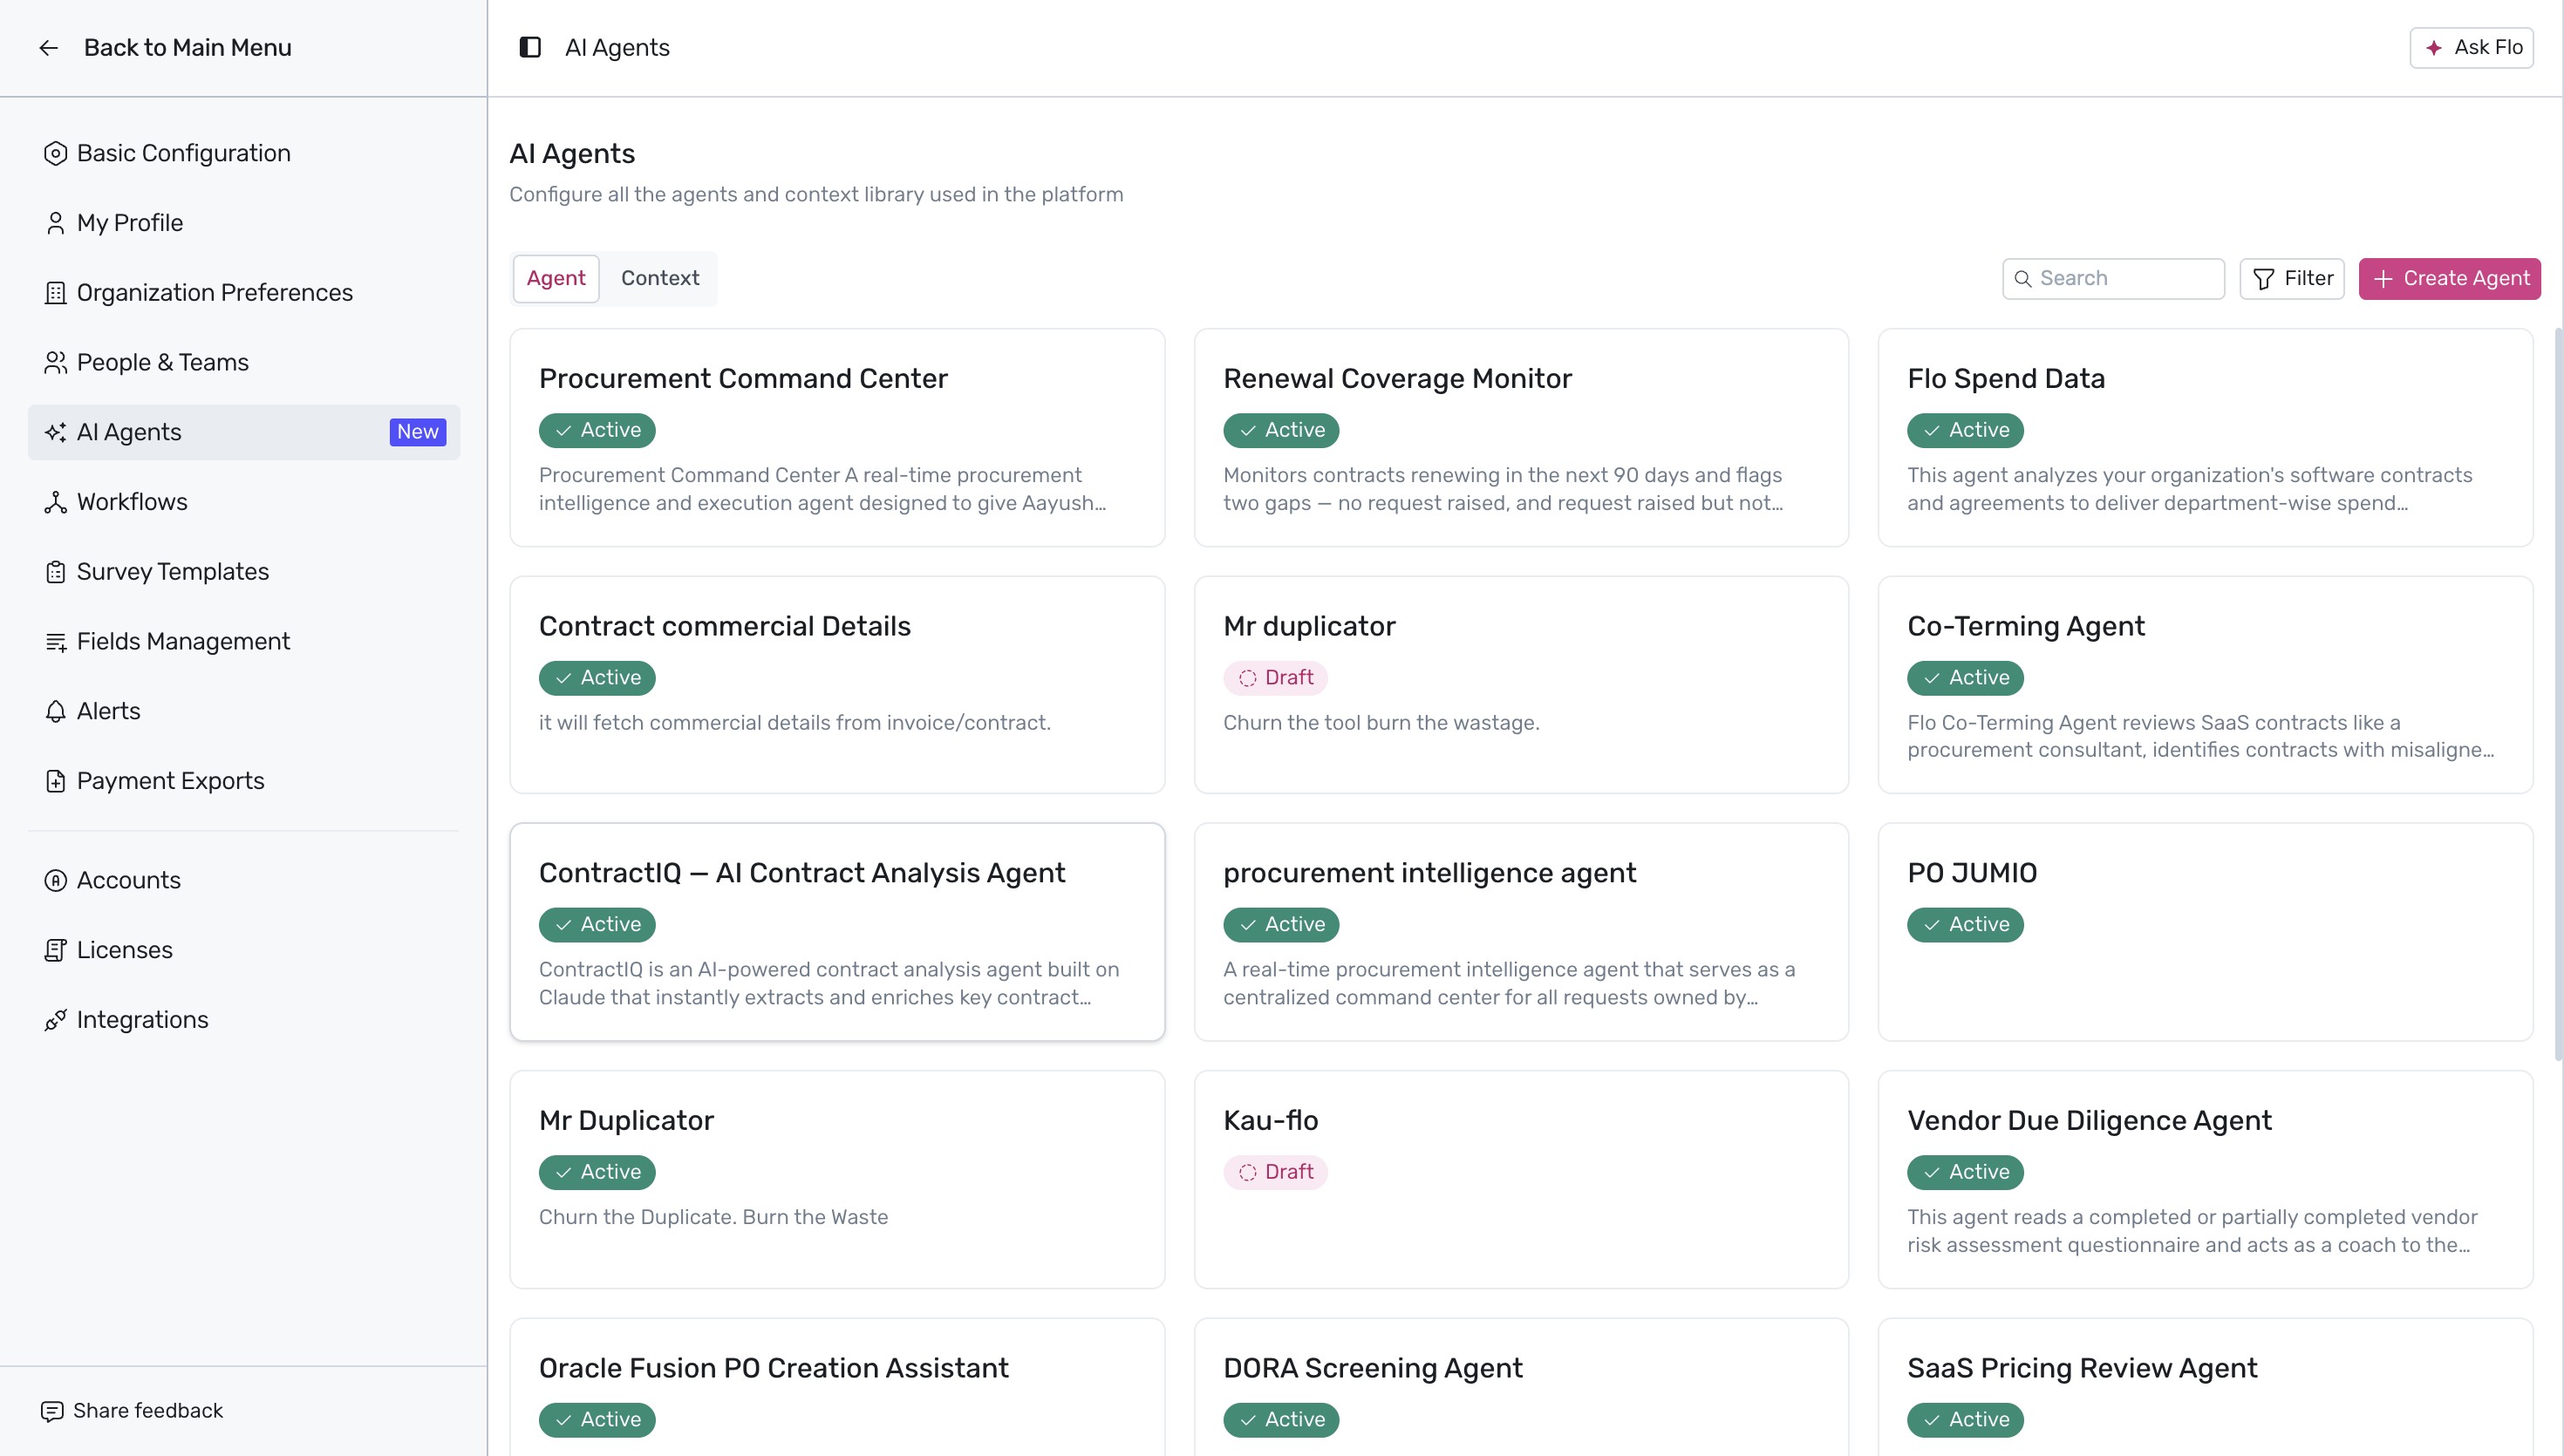Image resolution: width=2564 pixels, height=1456 pixels.
Task: Click the Basic Configuration hexagon icon
Action: click(x=55, y=153)
